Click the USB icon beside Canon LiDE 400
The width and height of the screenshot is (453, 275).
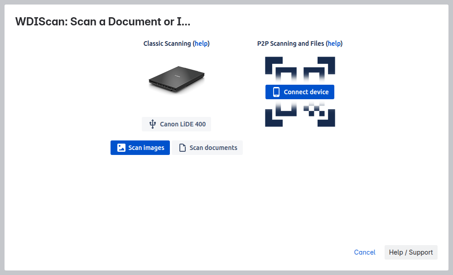pyautogui.click(x=153, y=124)
